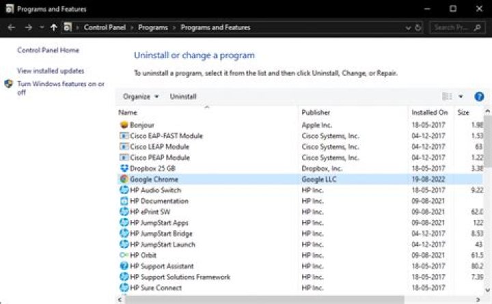492x304 pixels.
Task: Click the Back arrow in navigation bar
Action: coord(12,27)
